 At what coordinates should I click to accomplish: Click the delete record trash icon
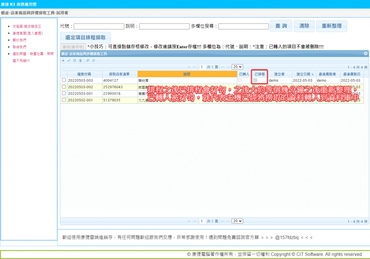pos(81,60)
